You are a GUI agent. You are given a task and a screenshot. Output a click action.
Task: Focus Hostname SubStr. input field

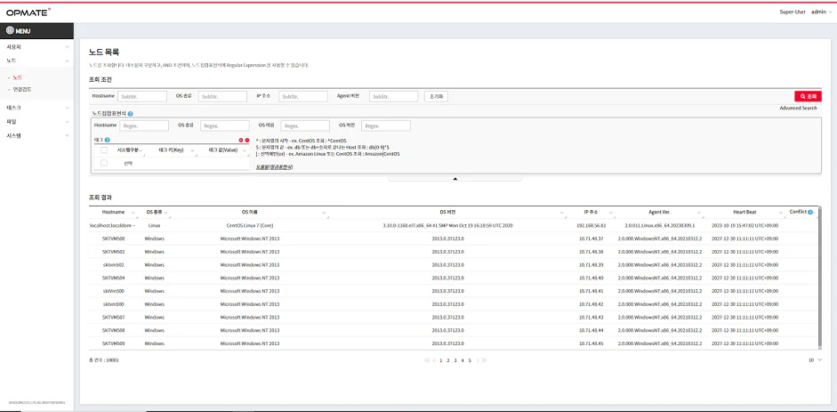pyautogui.click(x=142, y=97)
